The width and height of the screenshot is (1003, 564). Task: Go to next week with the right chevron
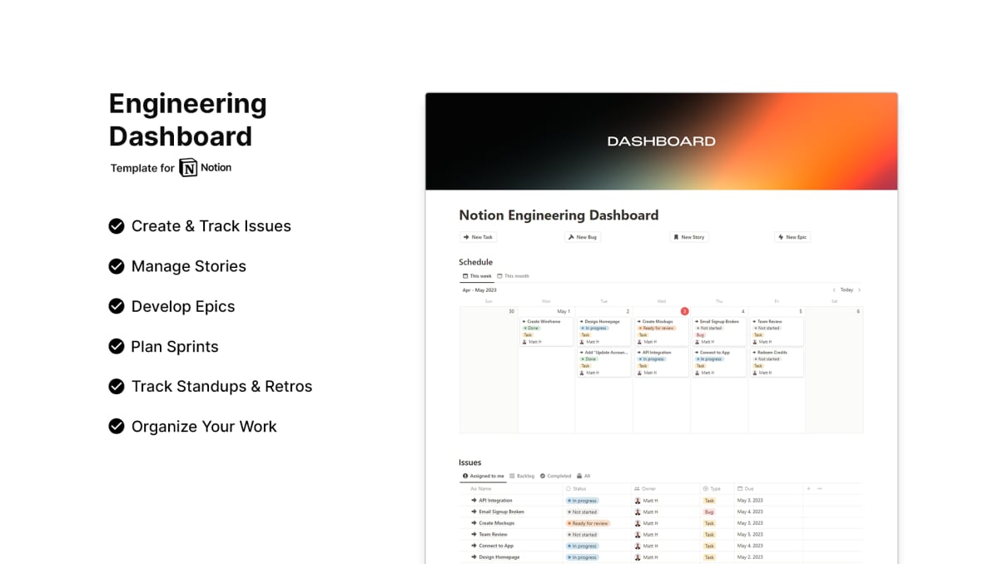pos(859,290)
